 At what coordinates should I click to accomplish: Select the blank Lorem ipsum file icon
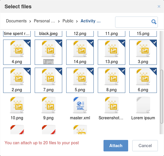coord(143,105)
